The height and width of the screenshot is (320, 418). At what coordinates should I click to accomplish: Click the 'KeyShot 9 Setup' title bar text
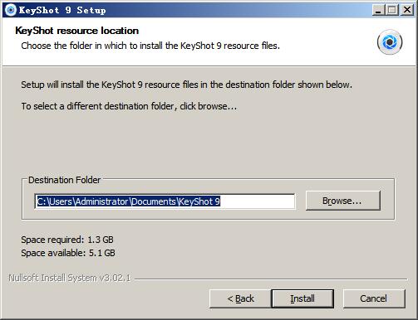tap(62, 10)
